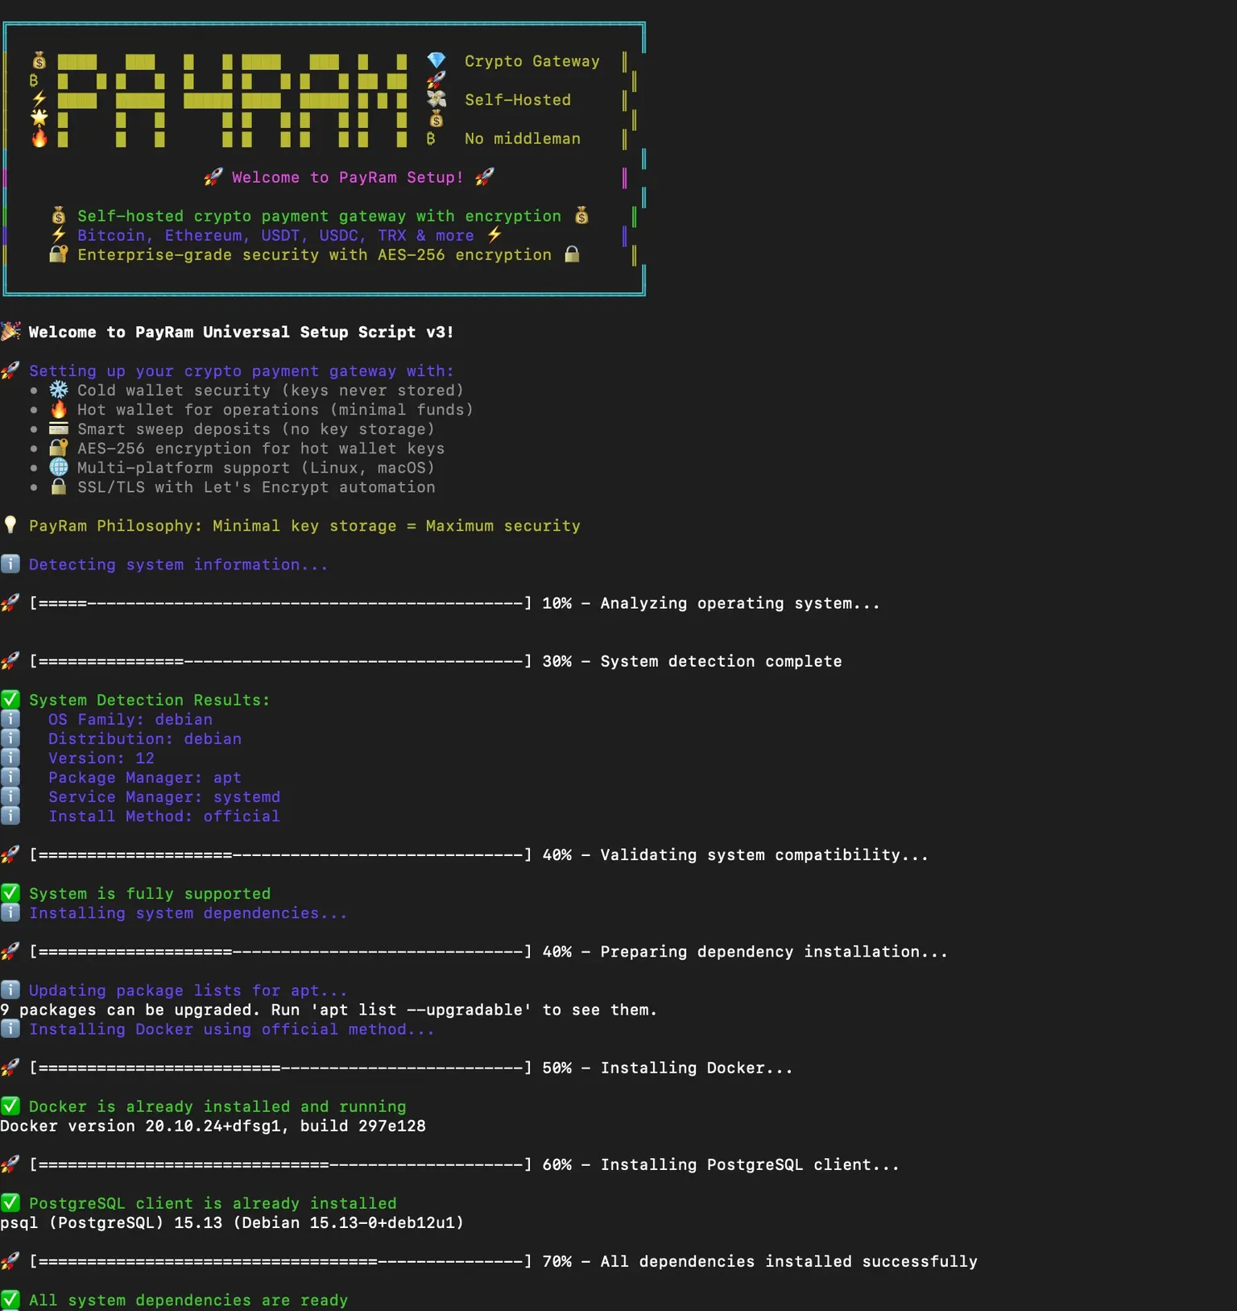This screenshot has width=1237, height=1311.
Task: Click green checkmark beside PostgreSQL client already installed
Action: (10, 1203)
